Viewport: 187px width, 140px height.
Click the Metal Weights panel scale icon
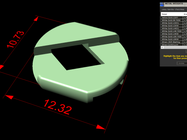(162, 4)
